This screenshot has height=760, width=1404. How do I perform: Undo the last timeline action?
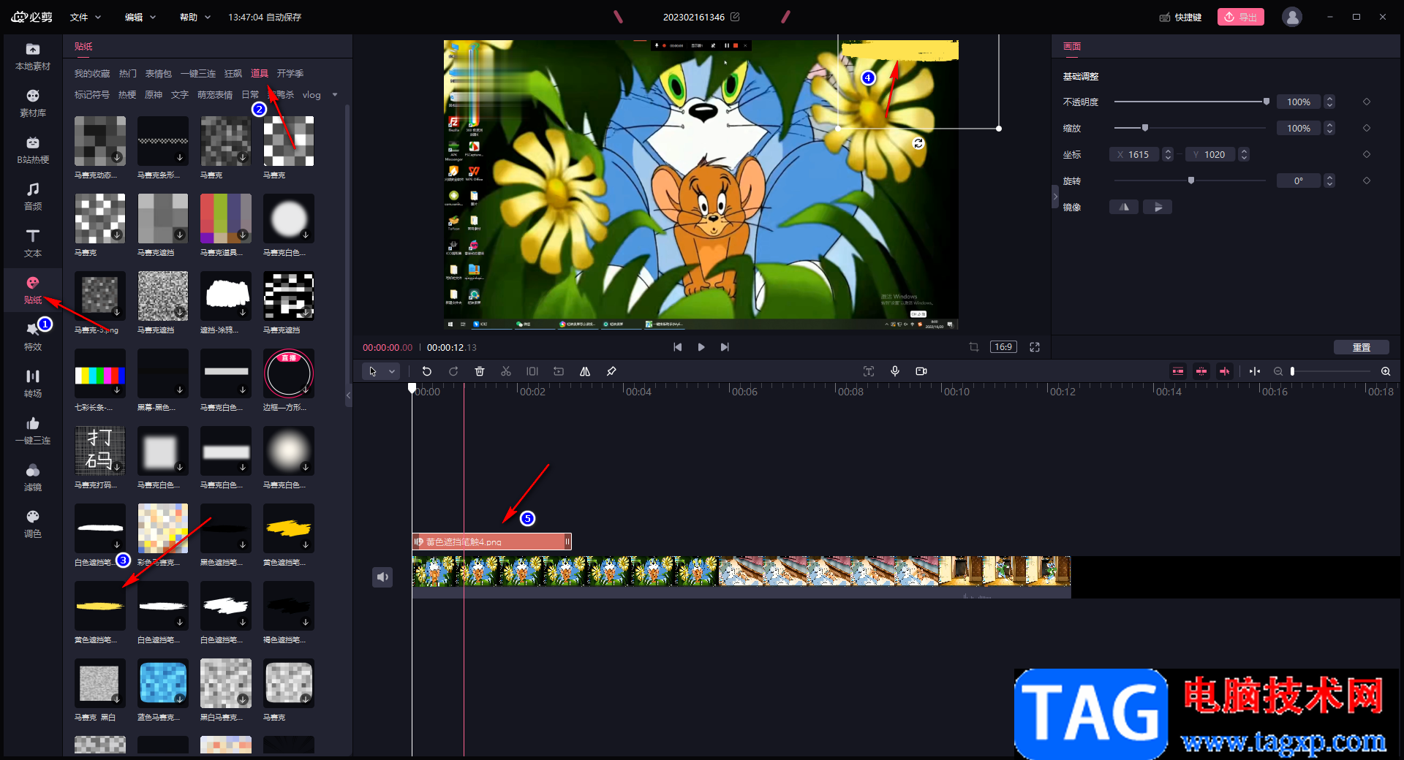[x=427, y=371]
